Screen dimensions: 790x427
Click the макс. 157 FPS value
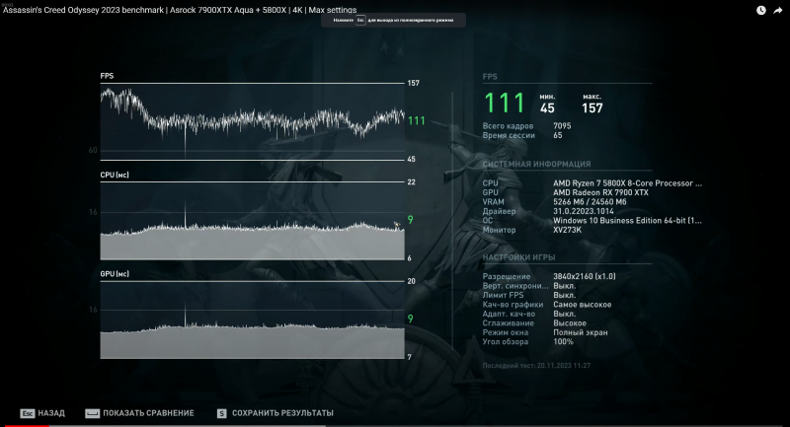coord(592,108)
